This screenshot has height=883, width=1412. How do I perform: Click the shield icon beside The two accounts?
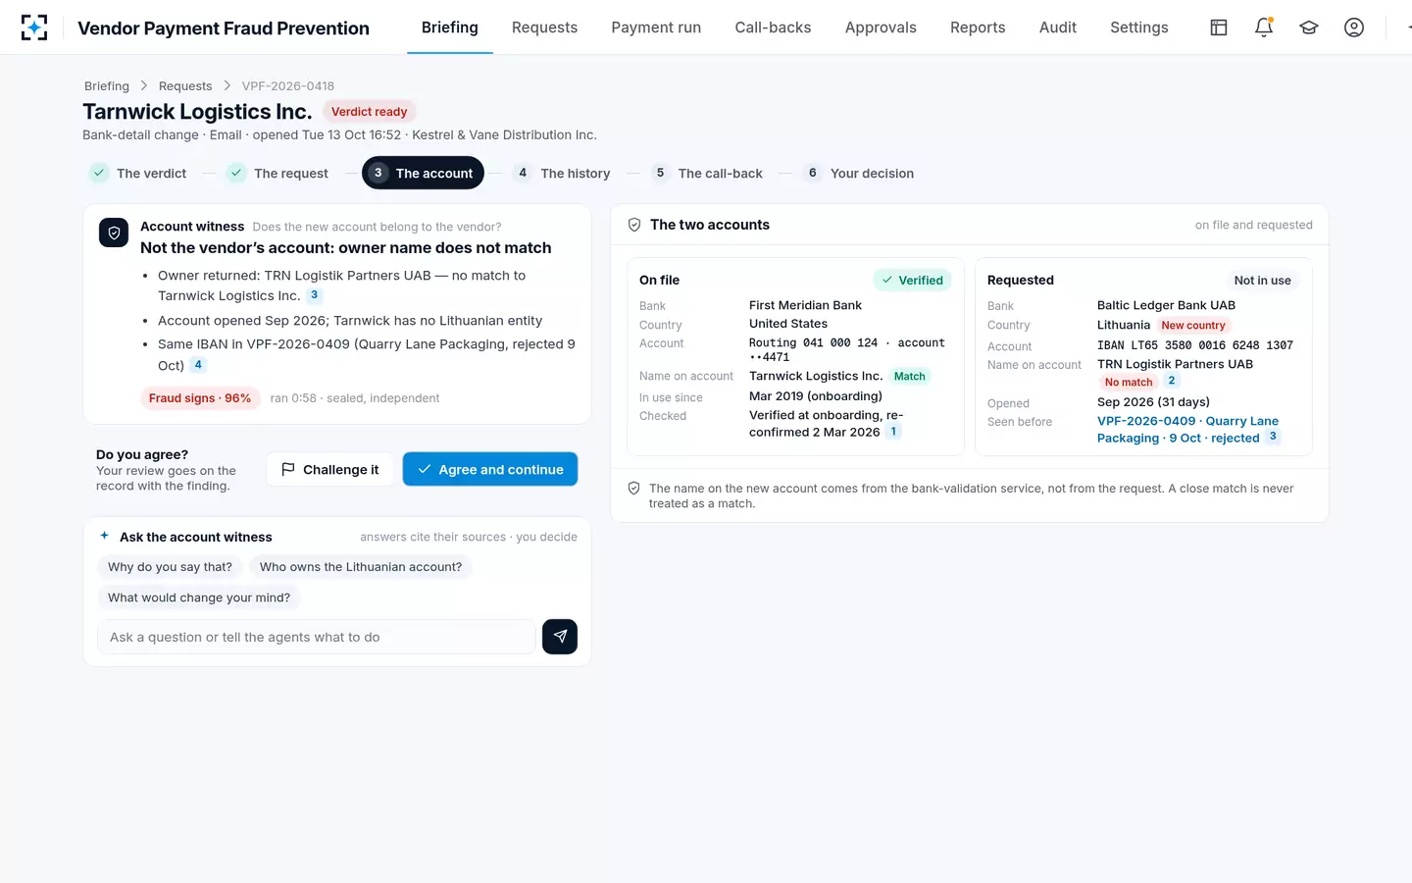[634, 225]
